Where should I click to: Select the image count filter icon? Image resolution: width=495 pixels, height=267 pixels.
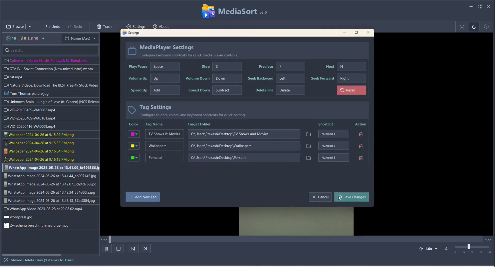click(x=8, y=38)
